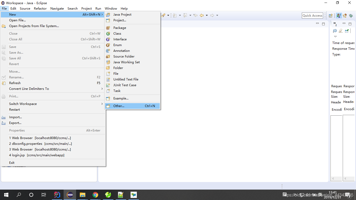Select Folder in the New submenu
This screenshot has width=356, height=200.
coord(132,68)
